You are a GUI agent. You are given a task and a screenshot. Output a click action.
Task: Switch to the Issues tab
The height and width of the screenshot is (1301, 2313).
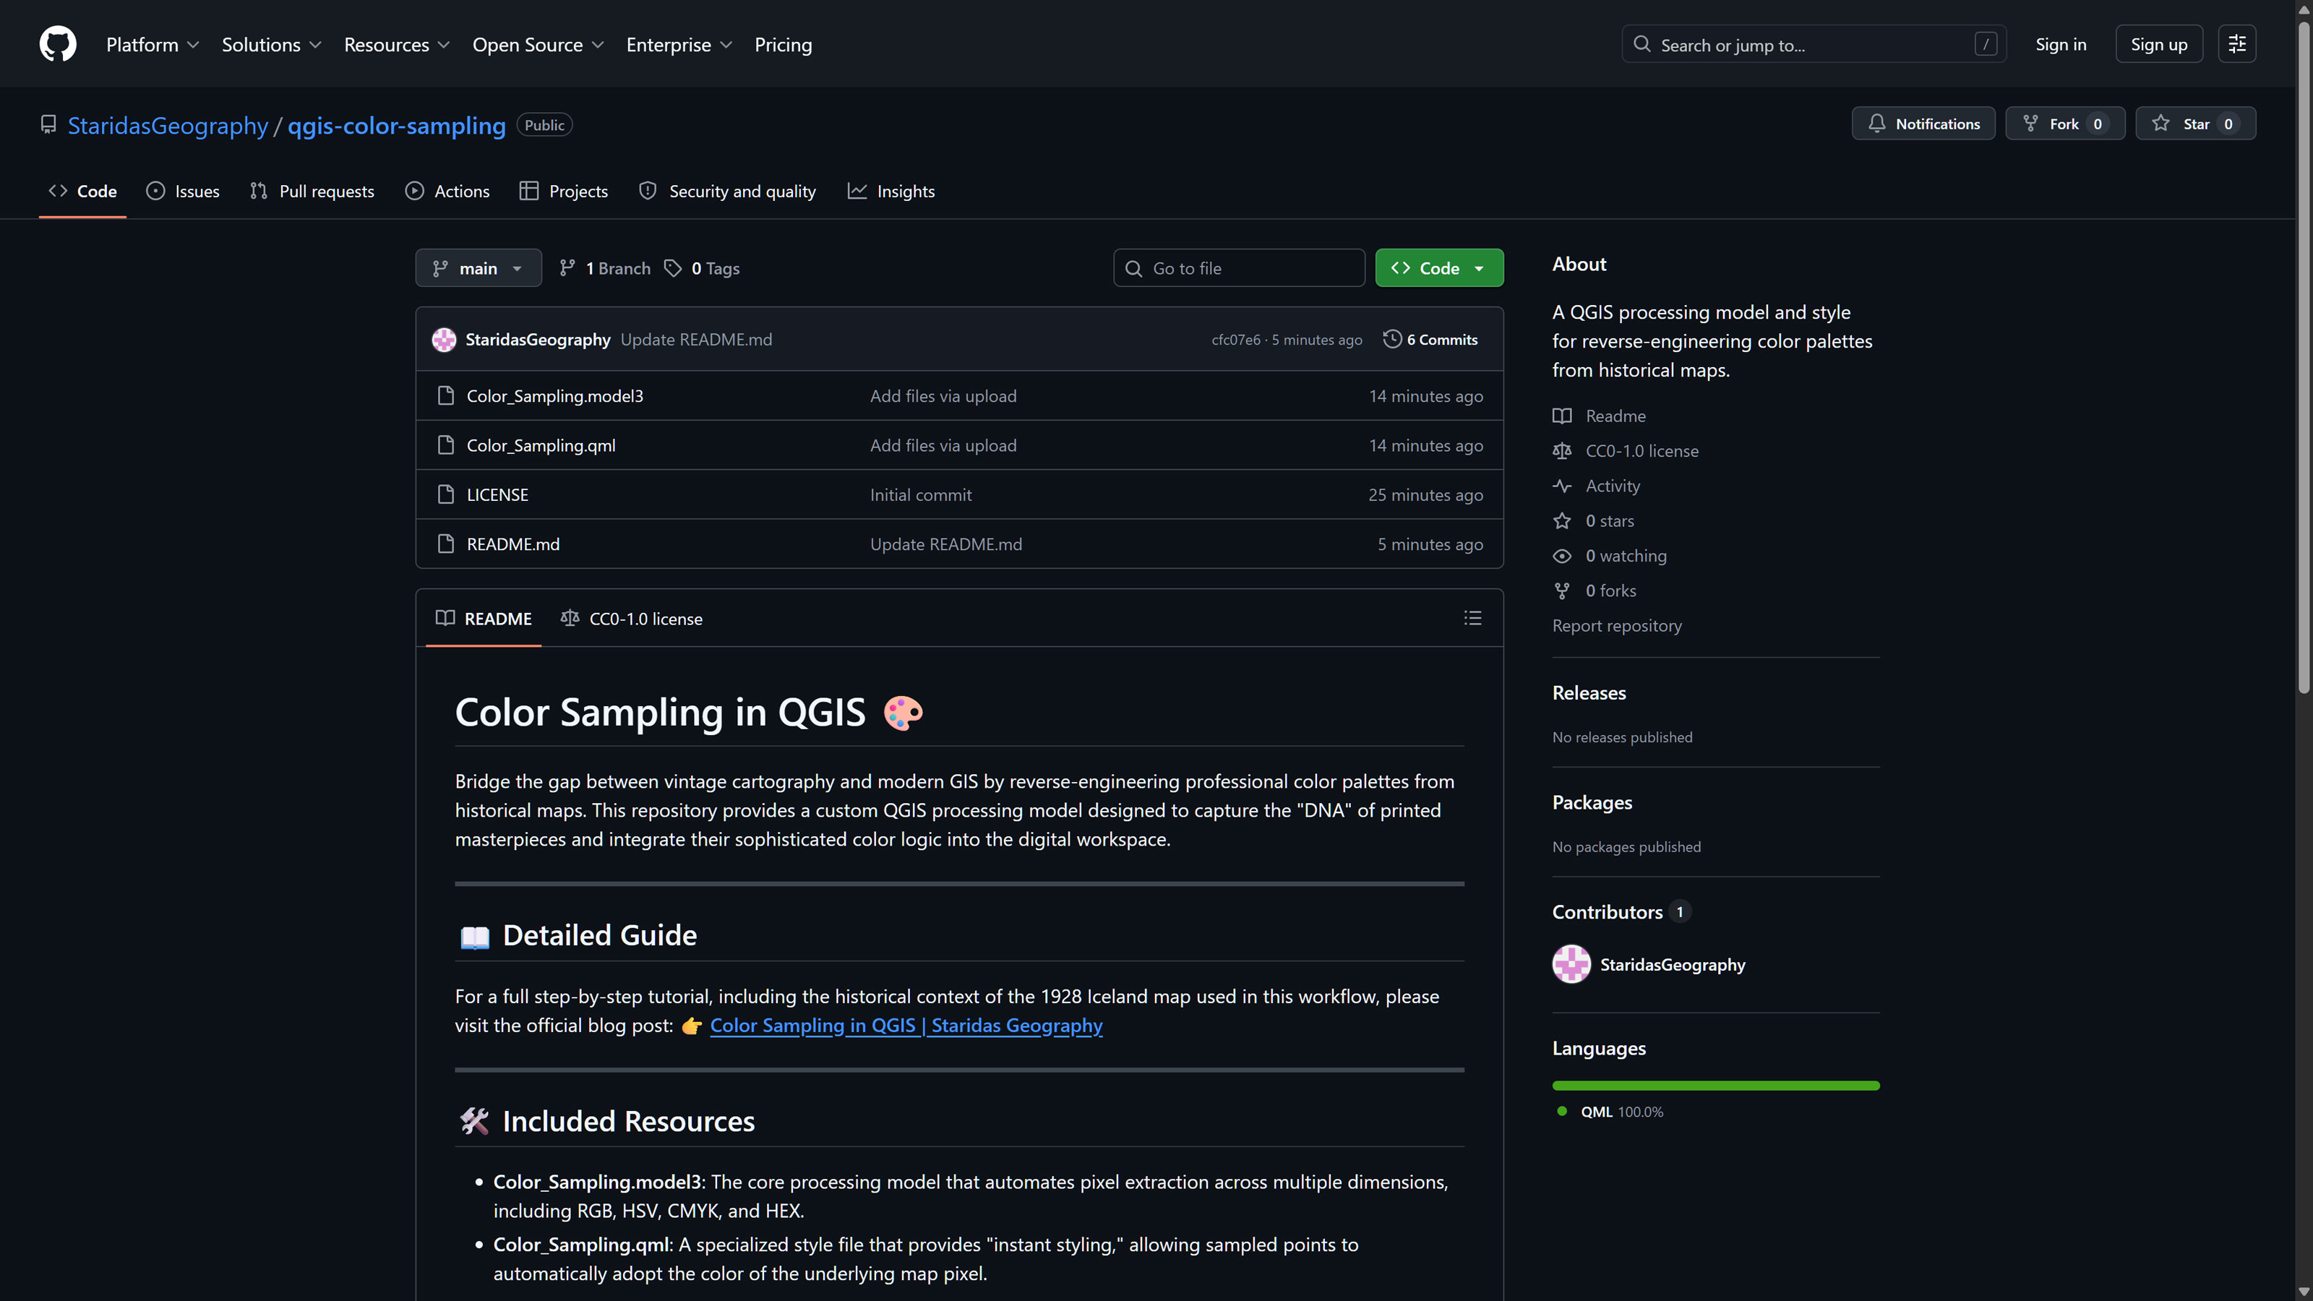pos(183,192)
